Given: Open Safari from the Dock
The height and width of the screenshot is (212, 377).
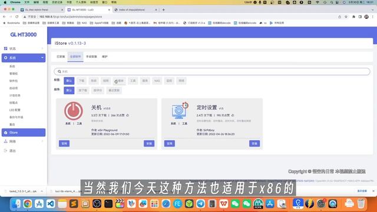Looking at the screenshot, I should [166, 204].
